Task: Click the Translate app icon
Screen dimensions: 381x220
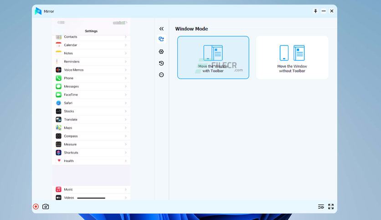Action: 58,120
